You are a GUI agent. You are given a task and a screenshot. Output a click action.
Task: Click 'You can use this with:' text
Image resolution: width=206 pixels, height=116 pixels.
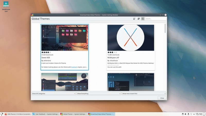point(114,67)
